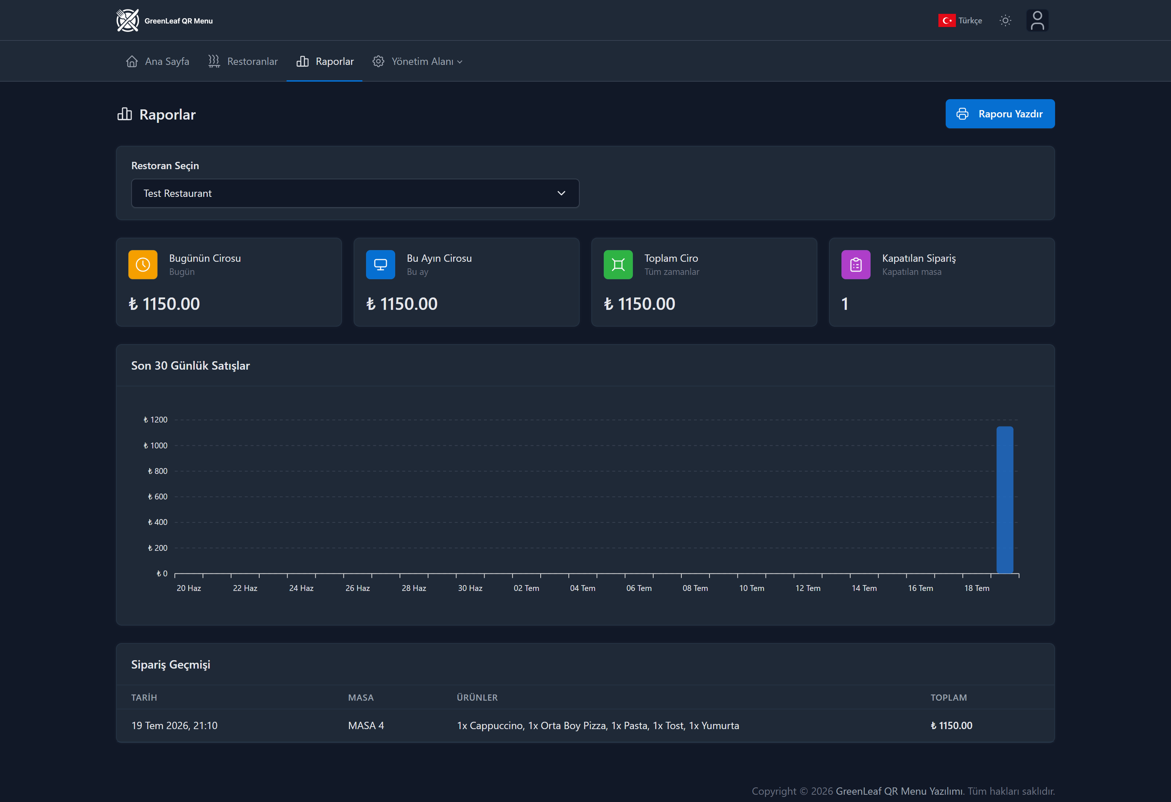Click the Turkish flag language icon
The height and width of the screenshot is (802, 1171).
pos(947,21)
